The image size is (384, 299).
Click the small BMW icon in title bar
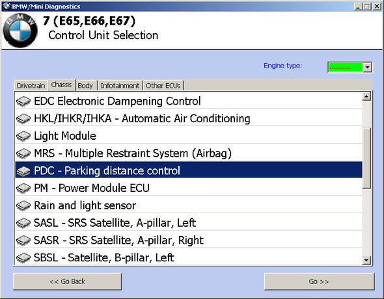pos(7,6)
